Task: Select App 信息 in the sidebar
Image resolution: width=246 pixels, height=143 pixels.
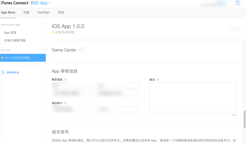Action: tap(10, 32)
